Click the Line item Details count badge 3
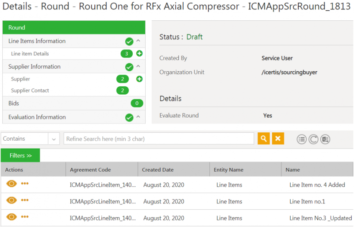This screenshot has height=227, width=354. click(127, 54)
